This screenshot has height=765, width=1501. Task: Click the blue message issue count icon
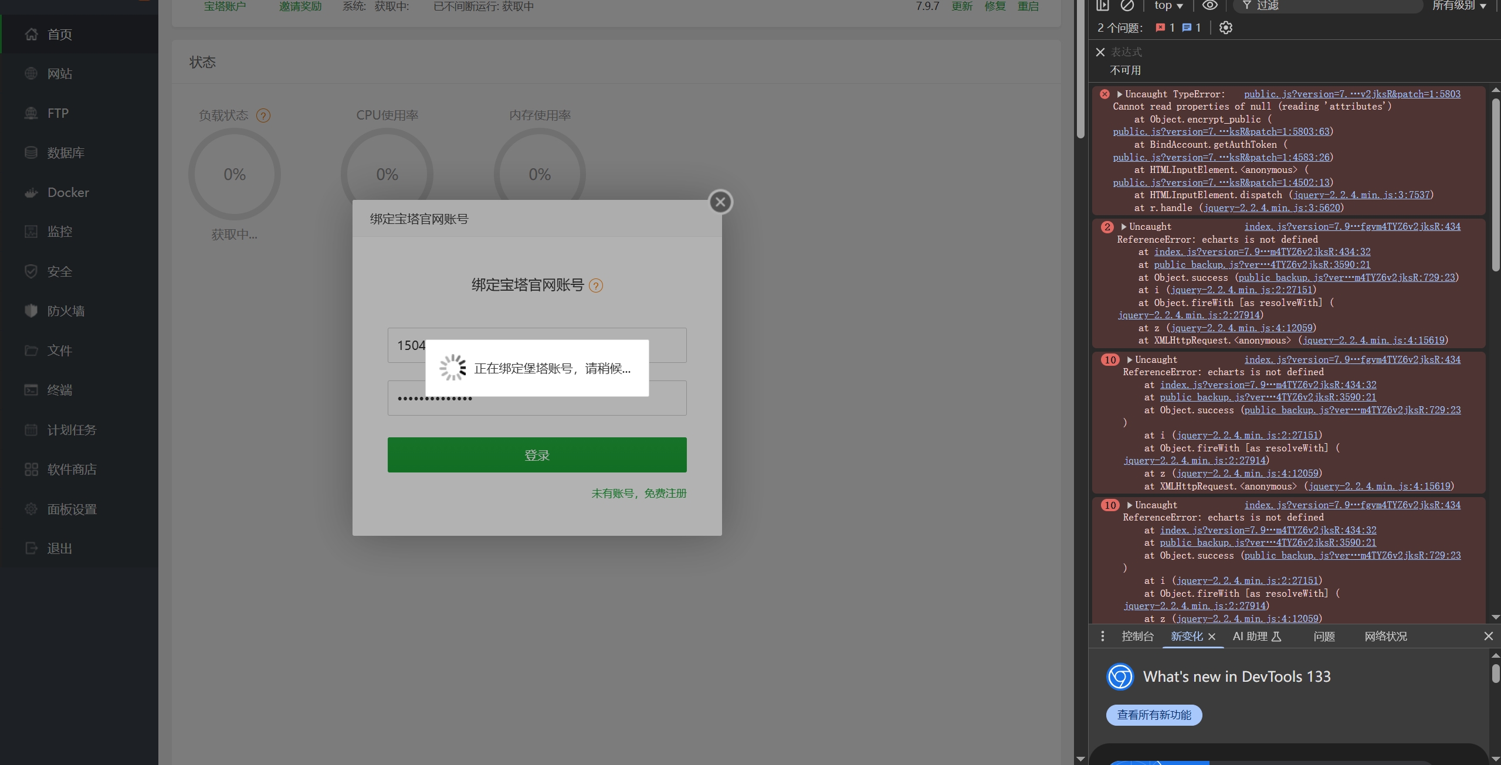coord(1187,28)
